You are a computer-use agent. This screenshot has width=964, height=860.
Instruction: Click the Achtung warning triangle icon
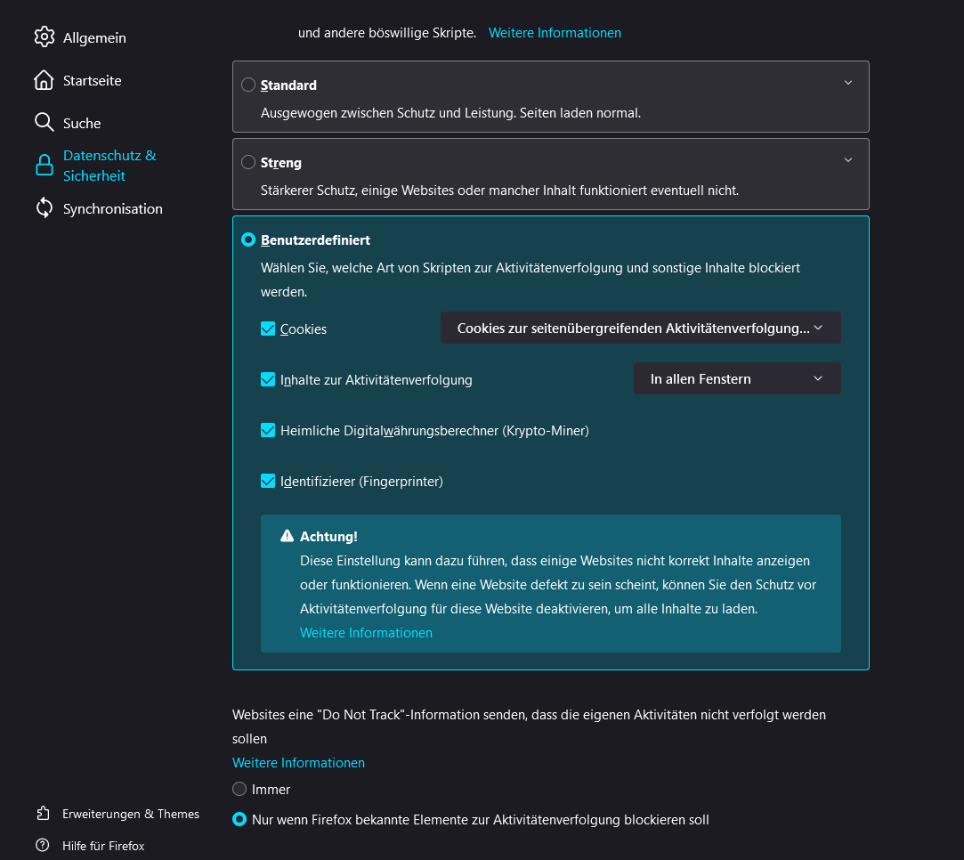point(287,536)
